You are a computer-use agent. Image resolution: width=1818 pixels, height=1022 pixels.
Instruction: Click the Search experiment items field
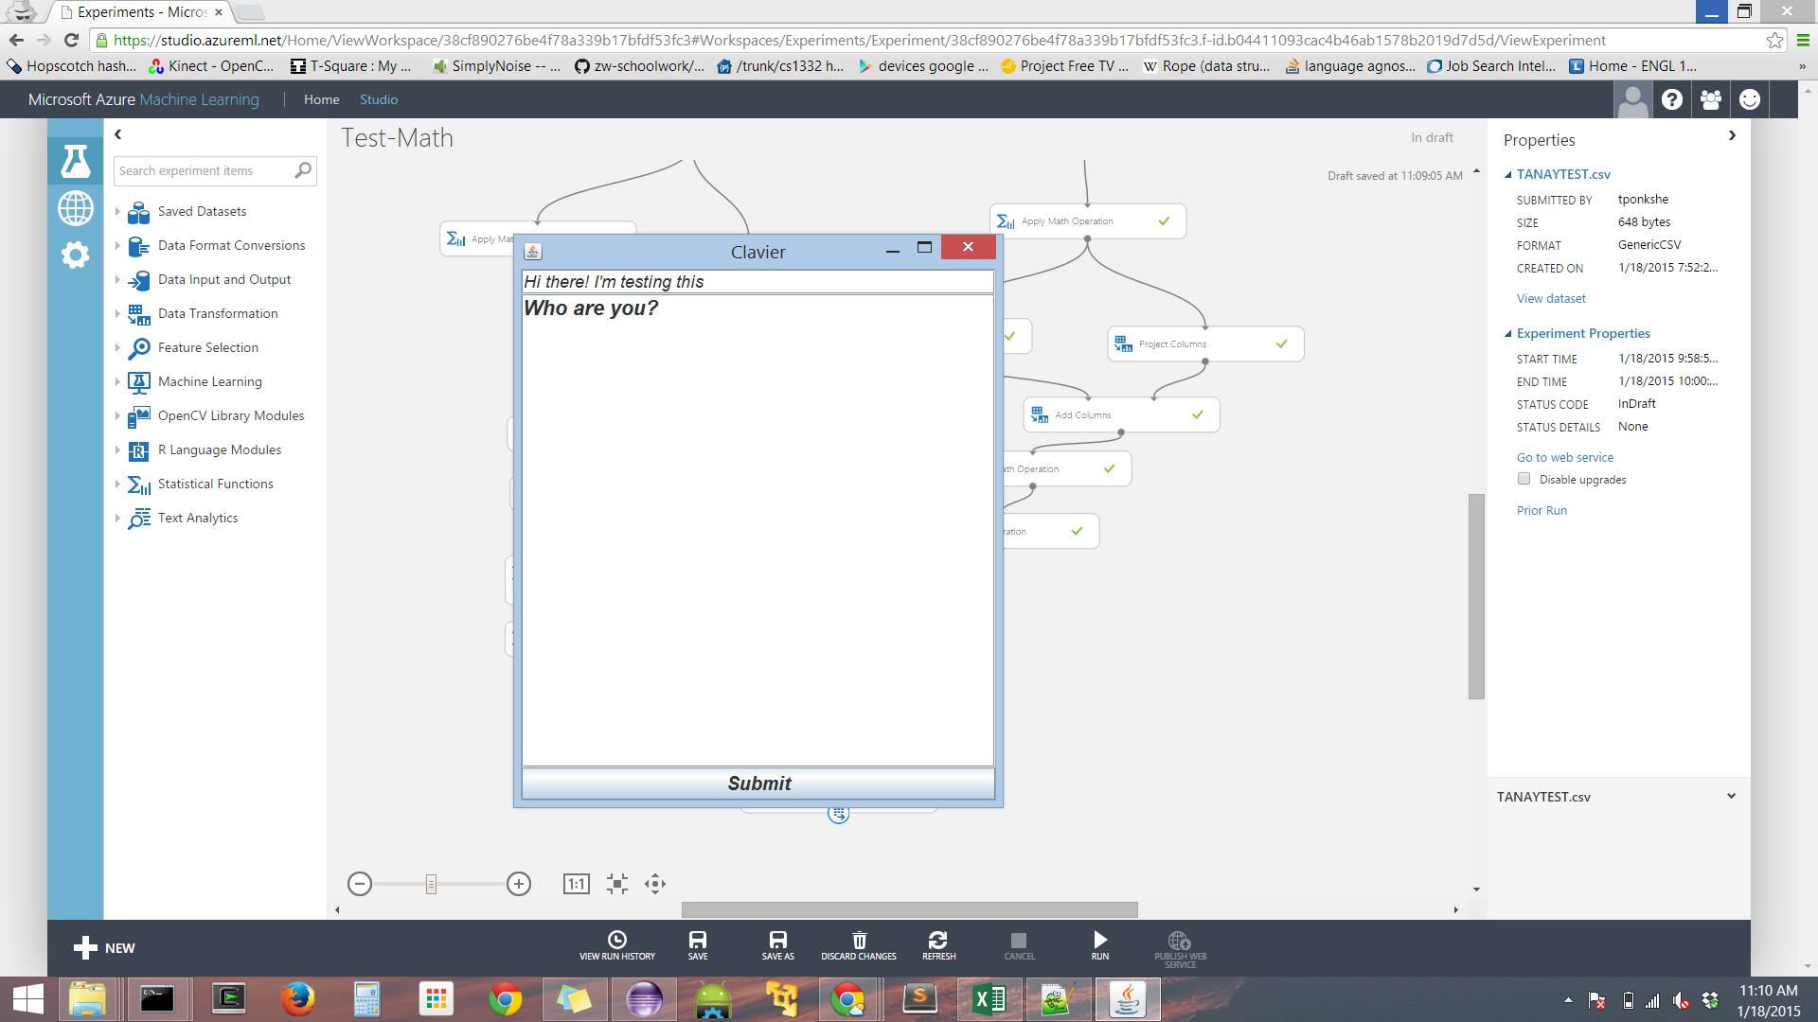coord(204,170)
